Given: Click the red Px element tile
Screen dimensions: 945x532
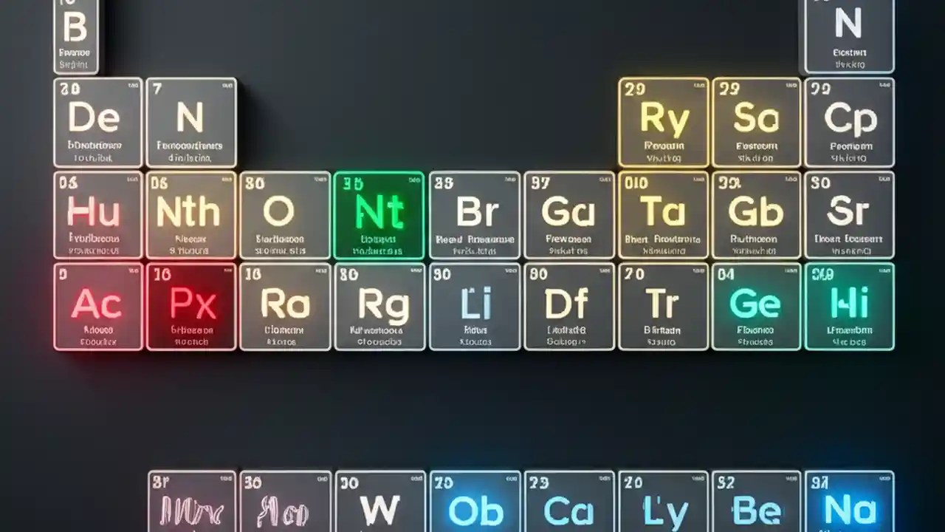Looking at the screenshot, I should [190, 305].
